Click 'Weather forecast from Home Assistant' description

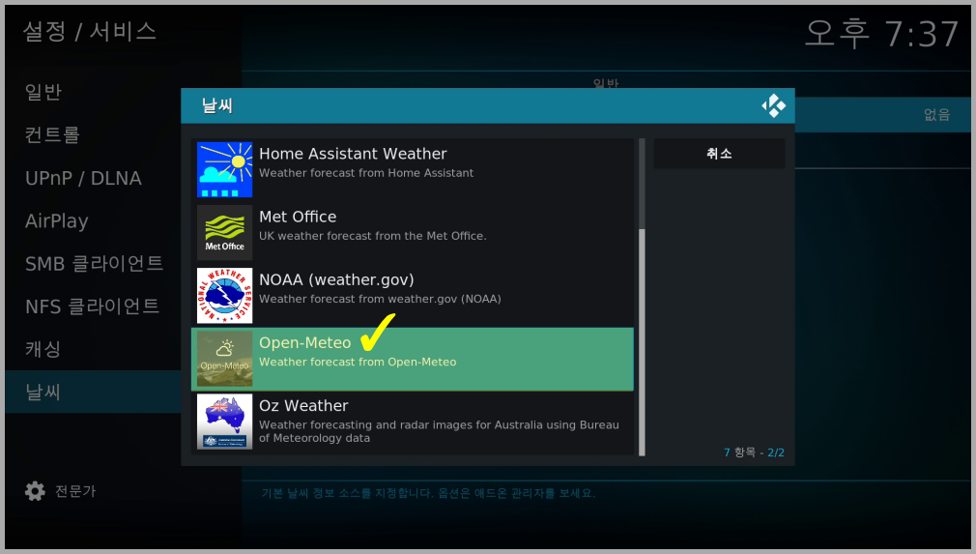[366, 173]
